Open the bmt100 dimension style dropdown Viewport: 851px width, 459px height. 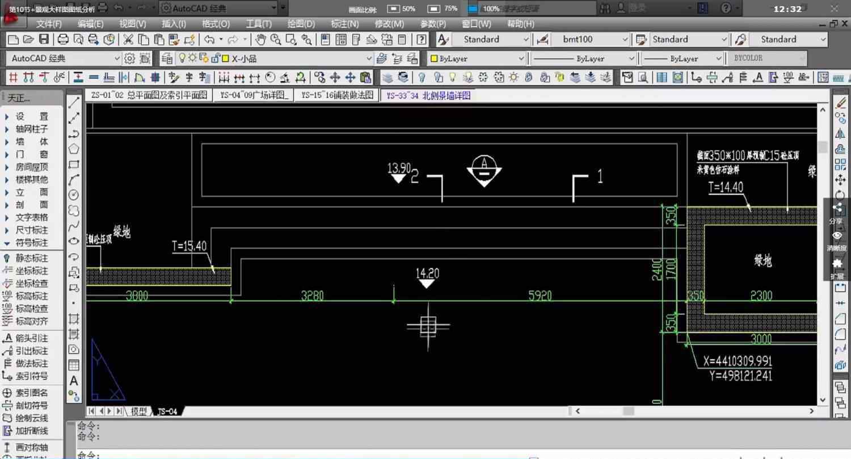(625, 40)
